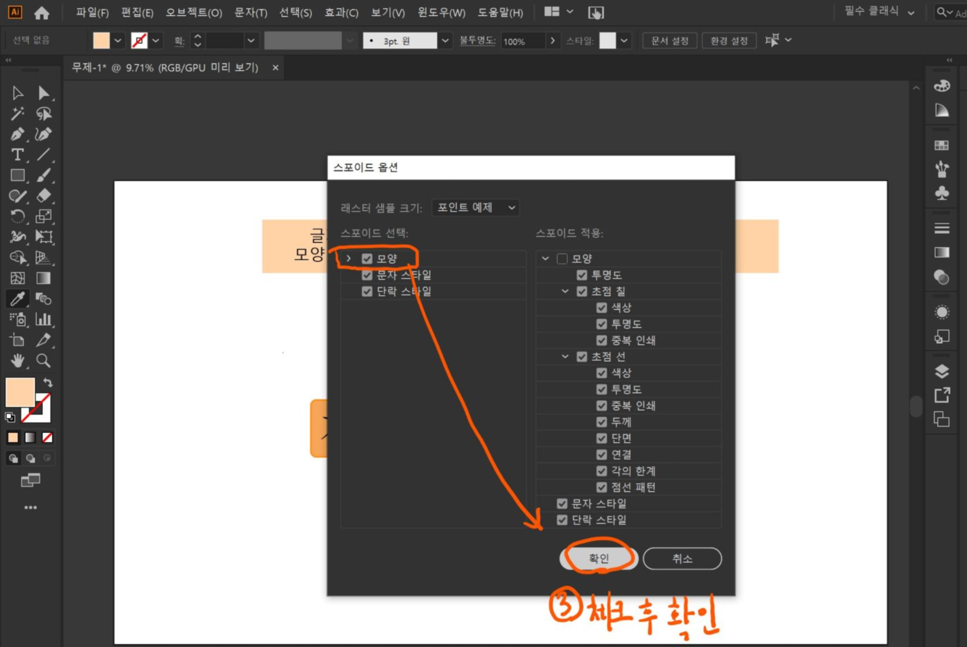Select the Type tool
The image size is (967, 647).
(18, 155)
